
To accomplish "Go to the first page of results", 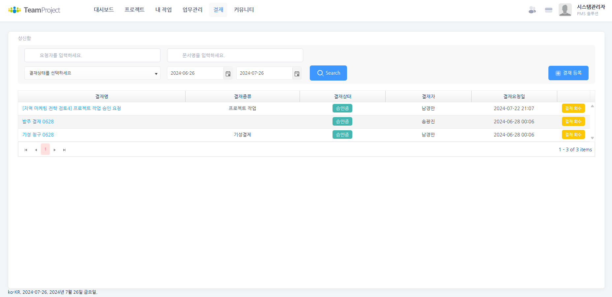I will pyautogui.click(x=26, y=150).
